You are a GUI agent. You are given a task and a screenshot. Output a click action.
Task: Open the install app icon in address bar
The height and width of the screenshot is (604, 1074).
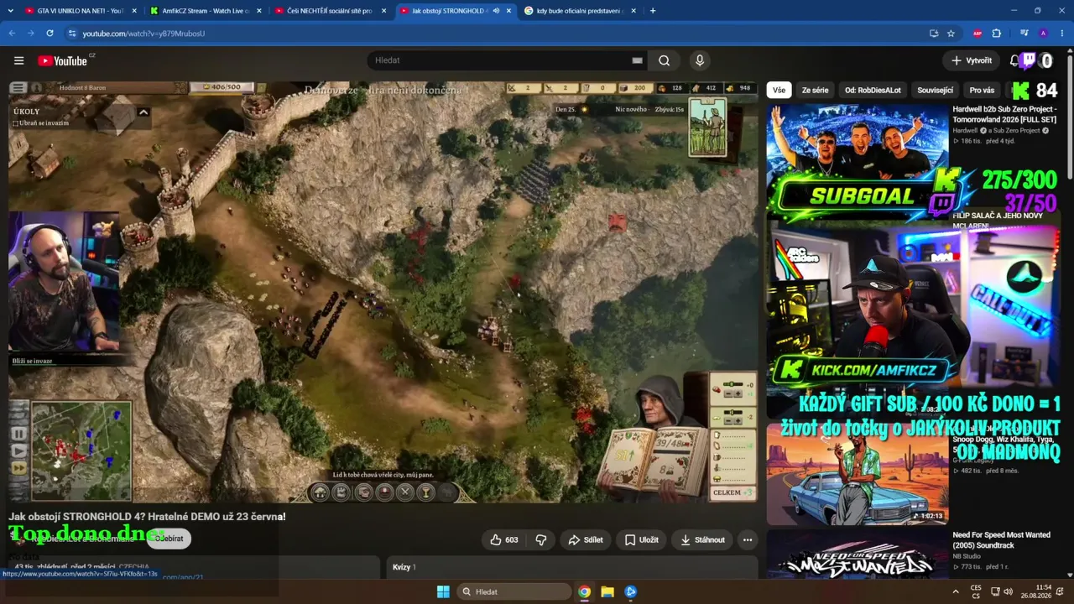click(934, 34)
